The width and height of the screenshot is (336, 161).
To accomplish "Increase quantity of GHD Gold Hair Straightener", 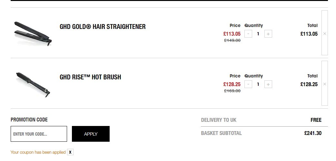I will coord(268,34).
